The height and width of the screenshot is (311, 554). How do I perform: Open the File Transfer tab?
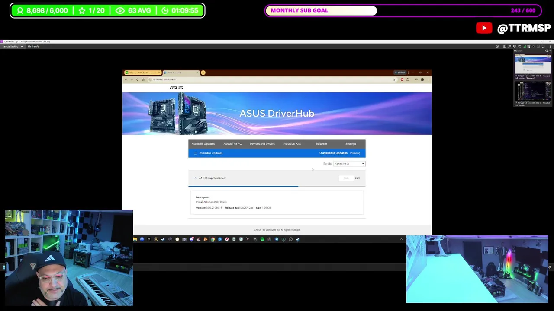(x=34, y=46)
